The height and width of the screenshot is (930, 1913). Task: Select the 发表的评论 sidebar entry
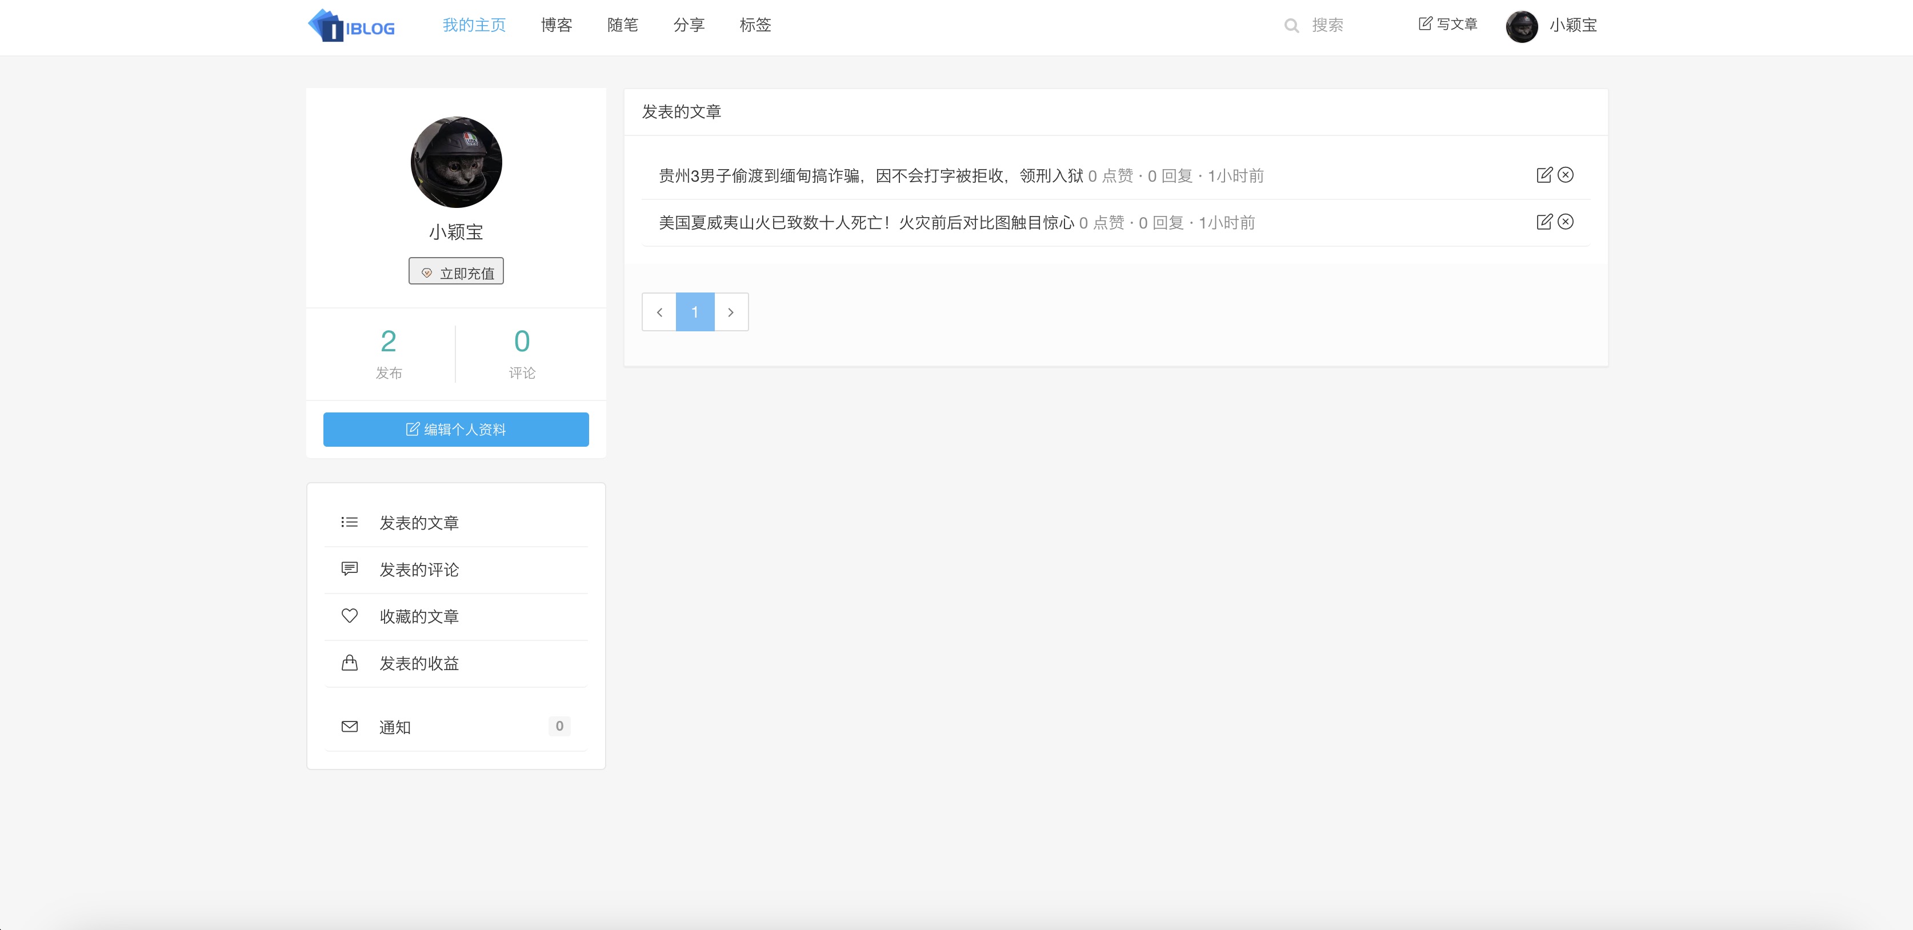pos(419,570)
